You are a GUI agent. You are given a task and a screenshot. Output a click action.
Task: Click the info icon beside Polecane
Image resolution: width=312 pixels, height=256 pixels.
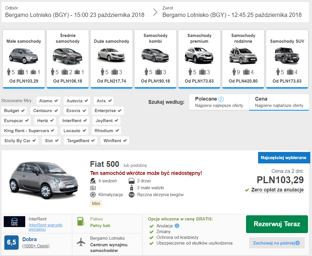coord(221,99)
